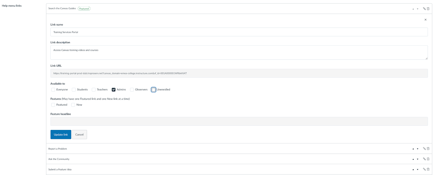Select the Report a Problem row text

(57, 149)
